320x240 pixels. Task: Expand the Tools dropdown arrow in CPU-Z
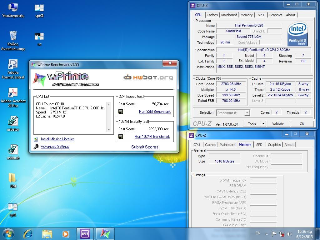click(x=263, y=124)
